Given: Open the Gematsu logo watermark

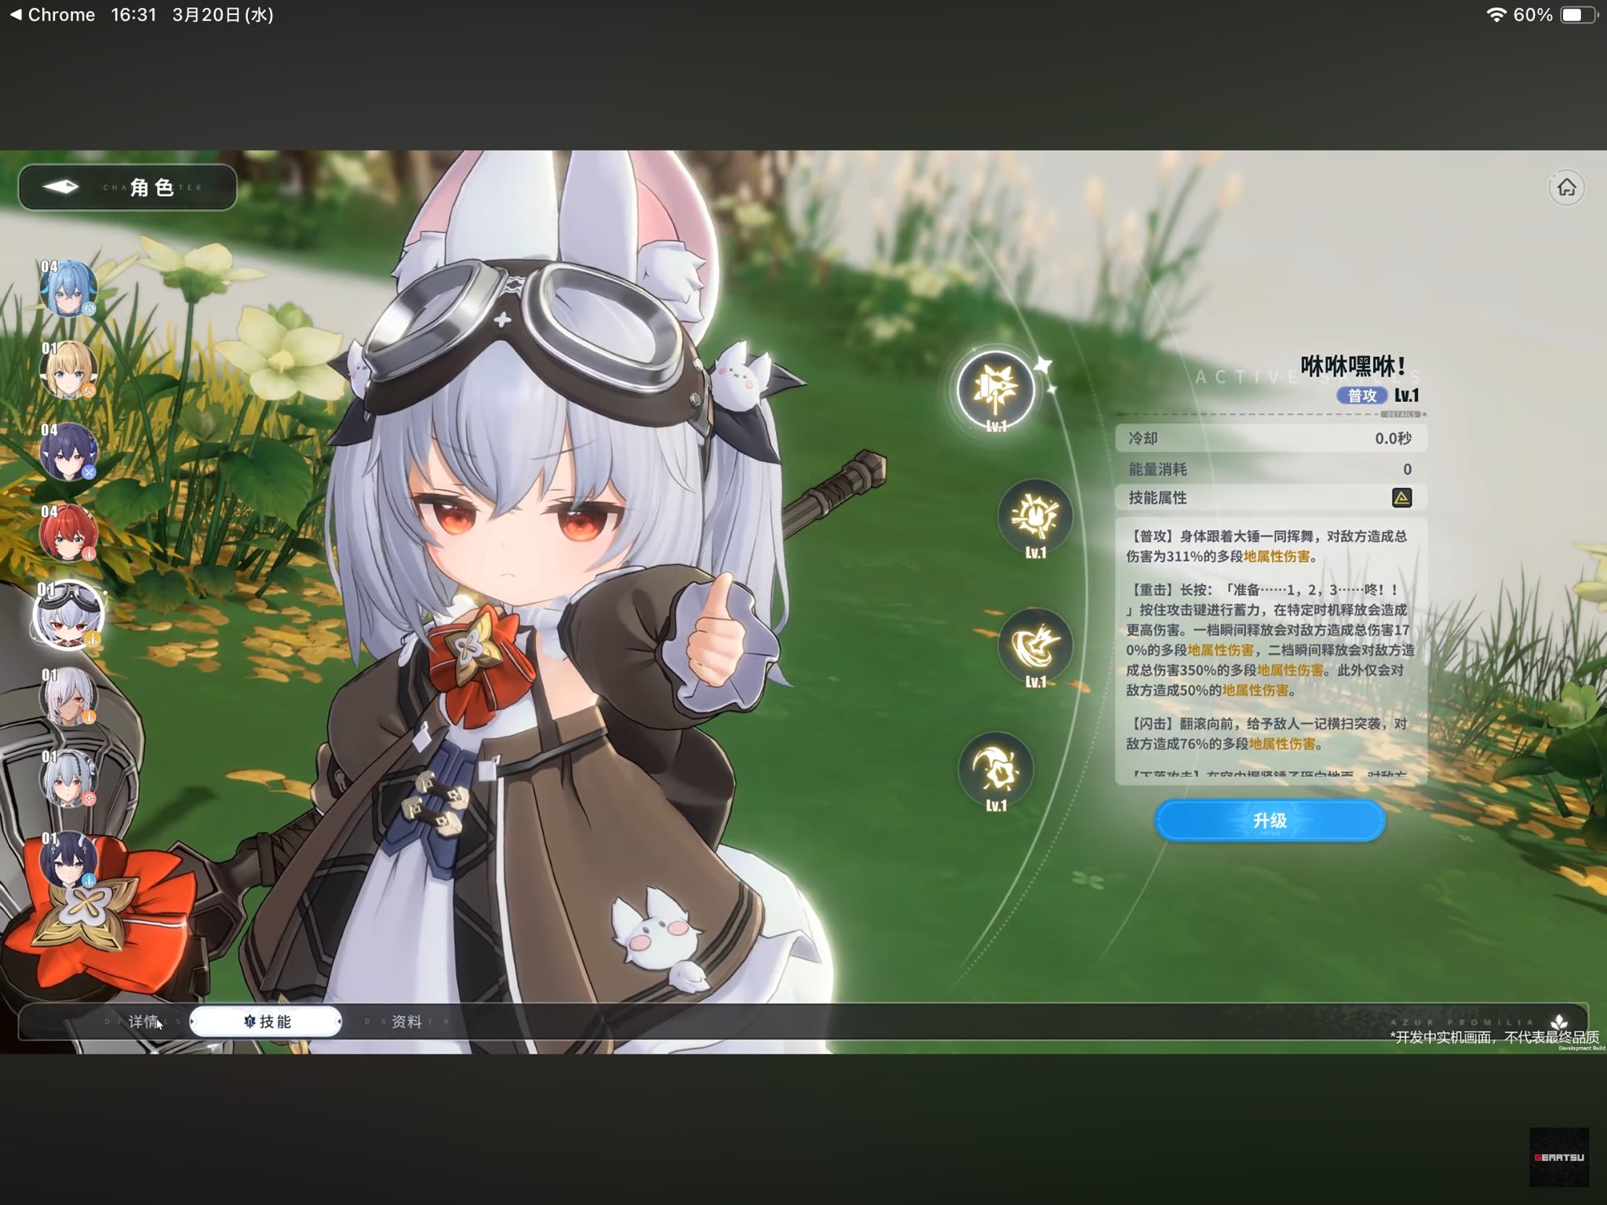Looking at the screenshot, I should point(1558,1156).
